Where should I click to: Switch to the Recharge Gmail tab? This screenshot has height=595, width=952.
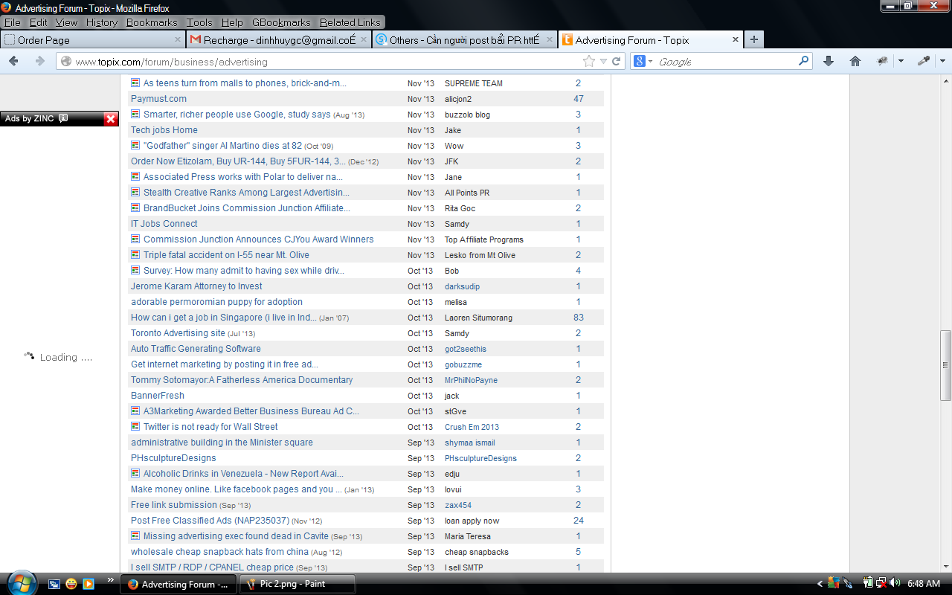279,40
